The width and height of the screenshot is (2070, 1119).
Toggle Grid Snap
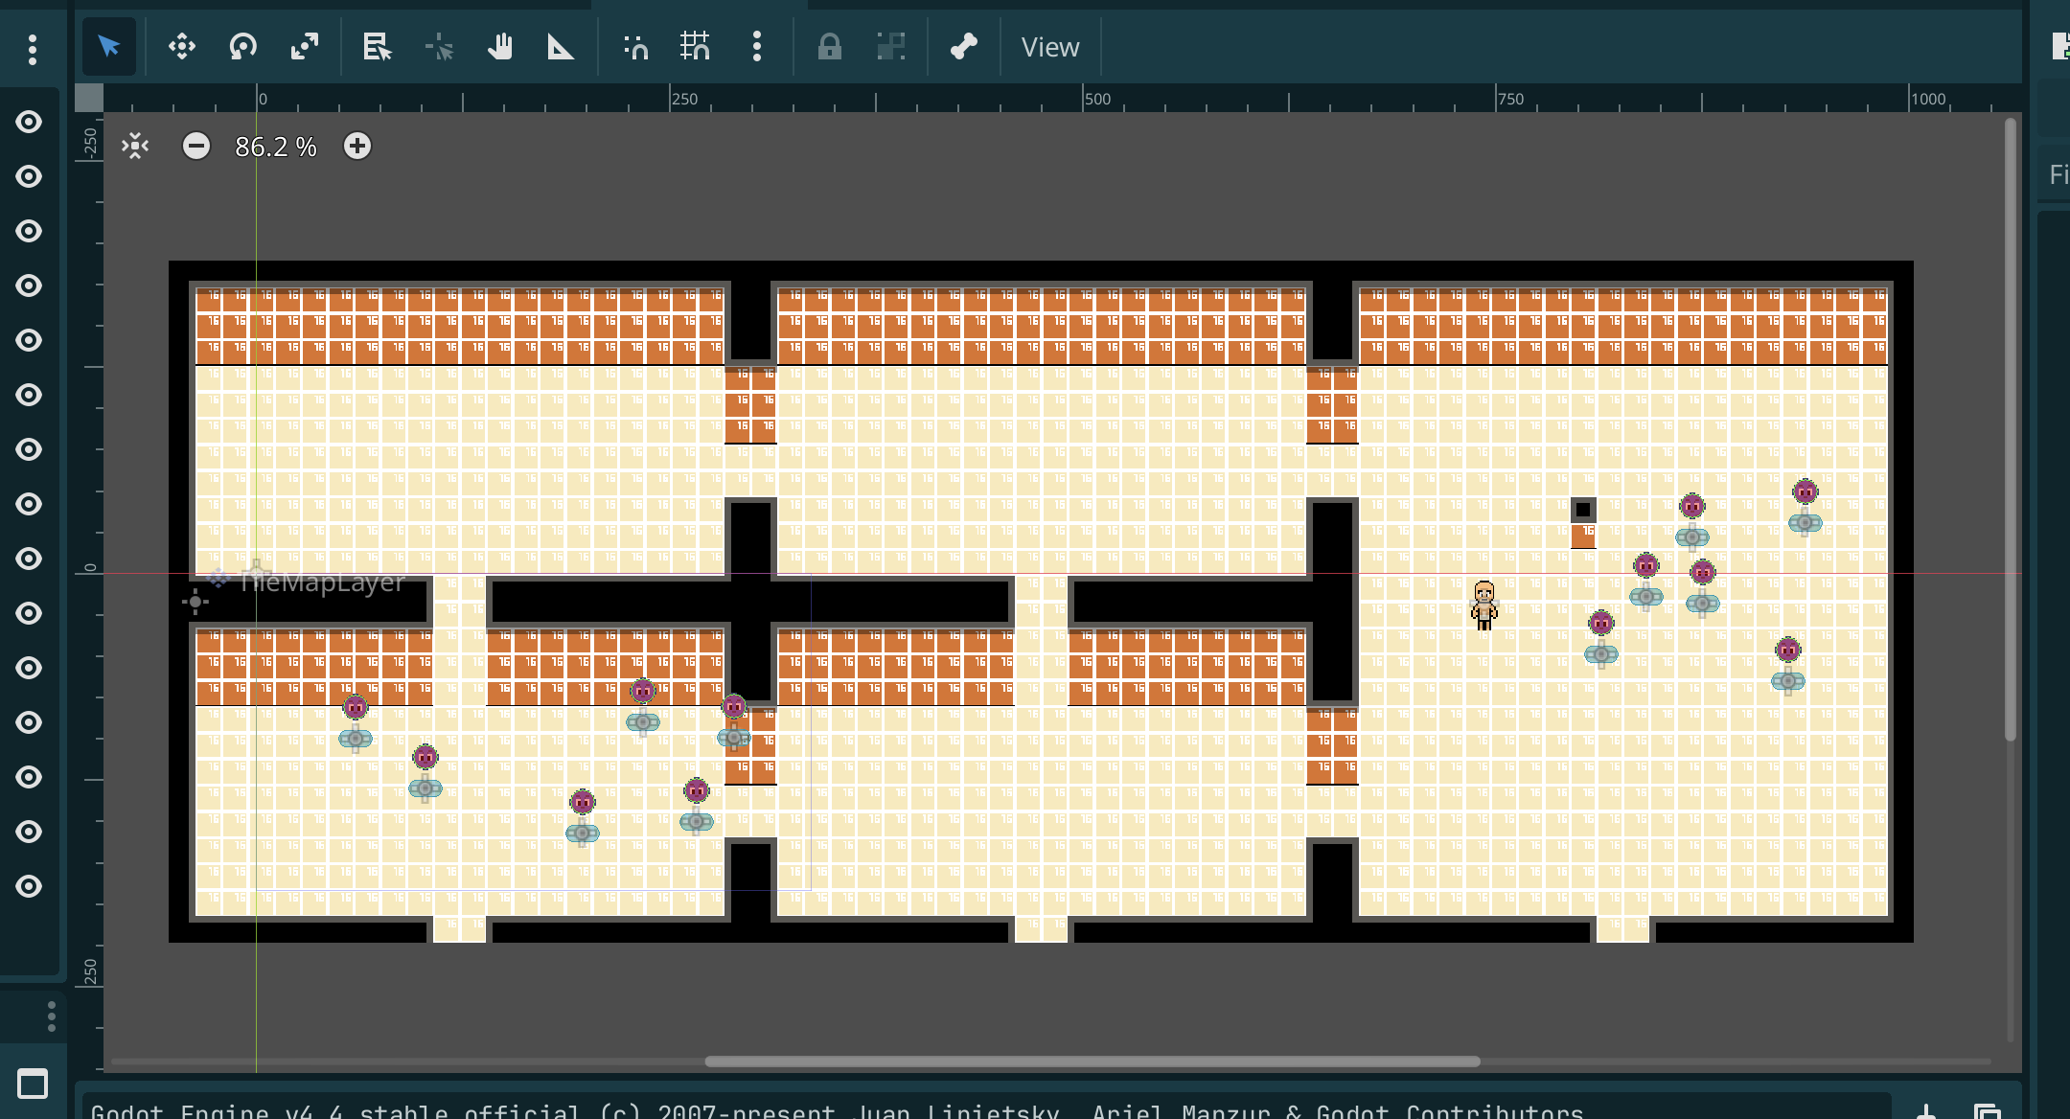click(696, 46)
